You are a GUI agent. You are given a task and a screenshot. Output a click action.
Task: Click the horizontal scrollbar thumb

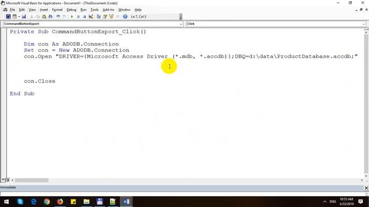coord(32,180)
